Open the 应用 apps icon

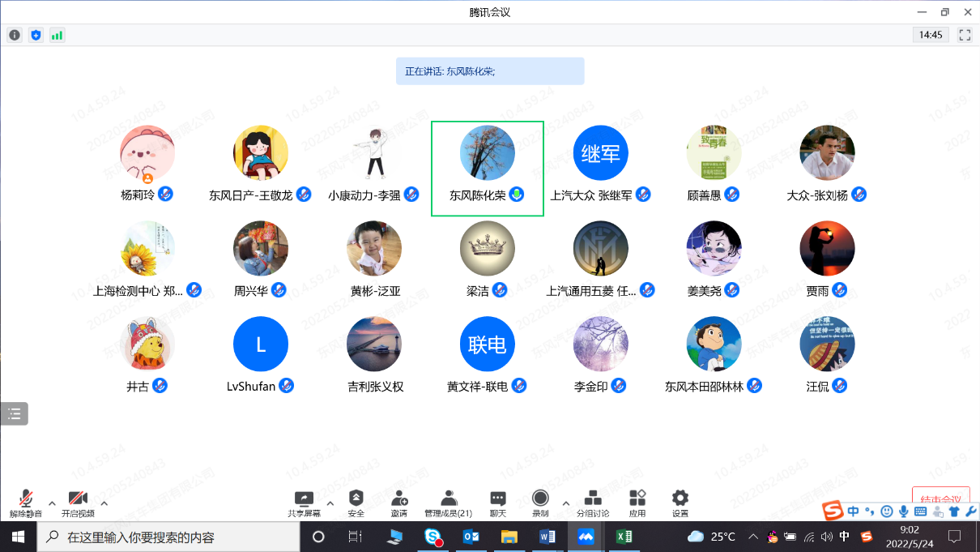coord(637,503)
